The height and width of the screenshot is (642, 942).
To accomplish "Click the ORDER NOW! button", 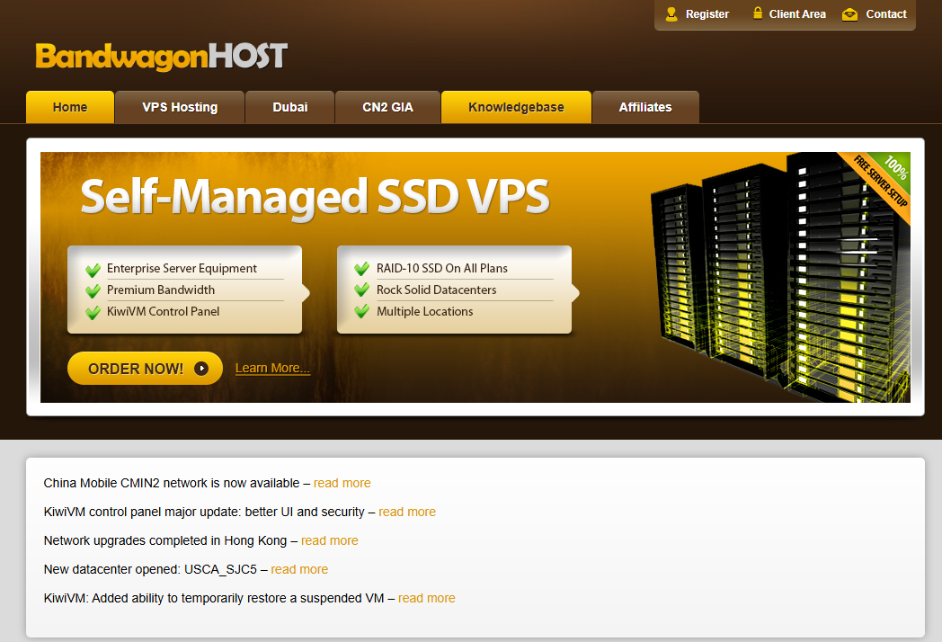I will 145,368.
